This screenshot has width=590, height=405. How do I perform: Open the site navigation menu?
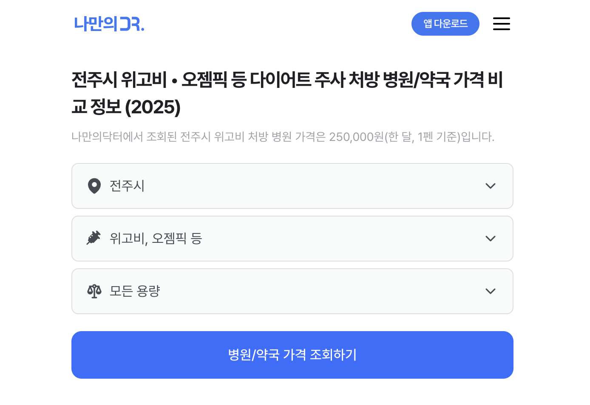pos(502,24)
